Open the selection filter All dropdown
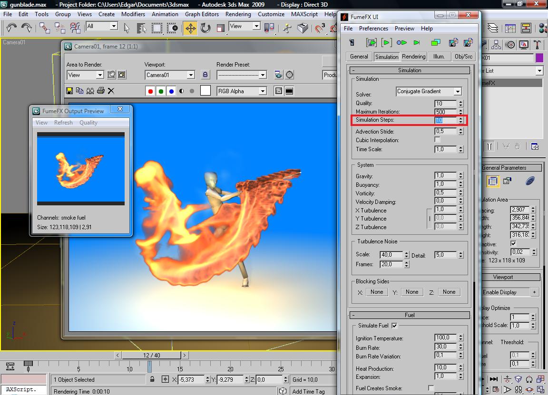The height and width of the screenshot is (395, 548). click(x=102, y=26)
